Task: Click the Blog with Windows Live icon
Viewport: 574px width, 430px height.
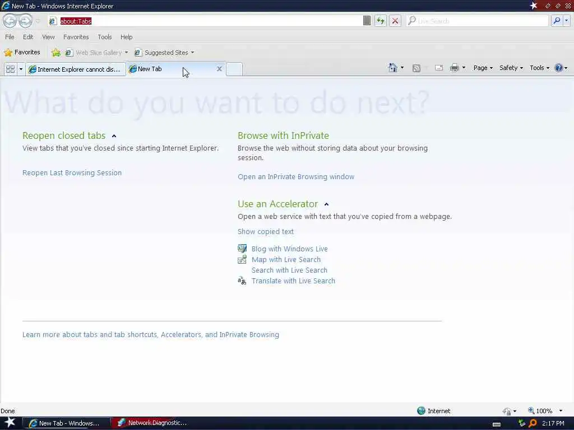Action: 242,249
